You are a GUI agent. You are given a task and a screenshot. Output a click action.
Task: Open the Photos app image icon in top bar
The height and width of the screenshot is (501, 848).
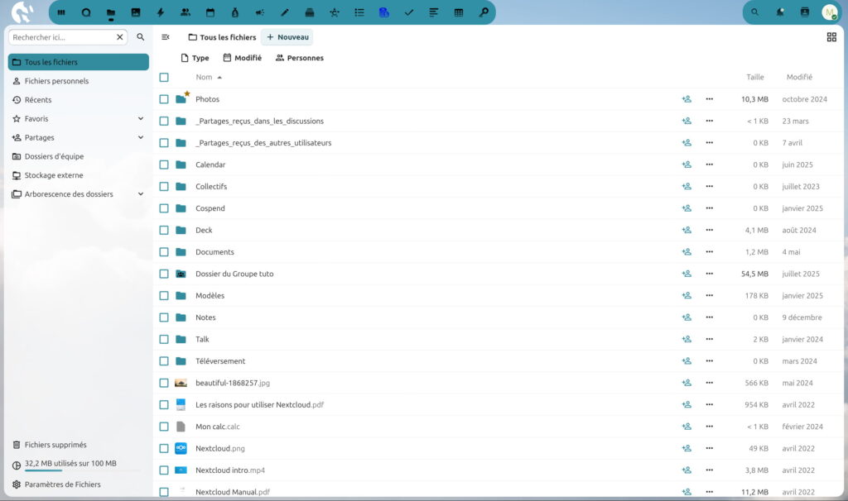click(136, 12)
